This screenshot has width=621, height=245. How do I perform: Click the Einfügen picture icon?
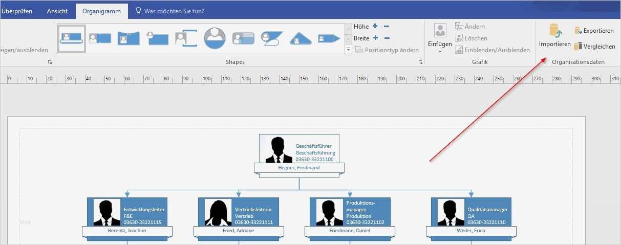click(440, 30)
